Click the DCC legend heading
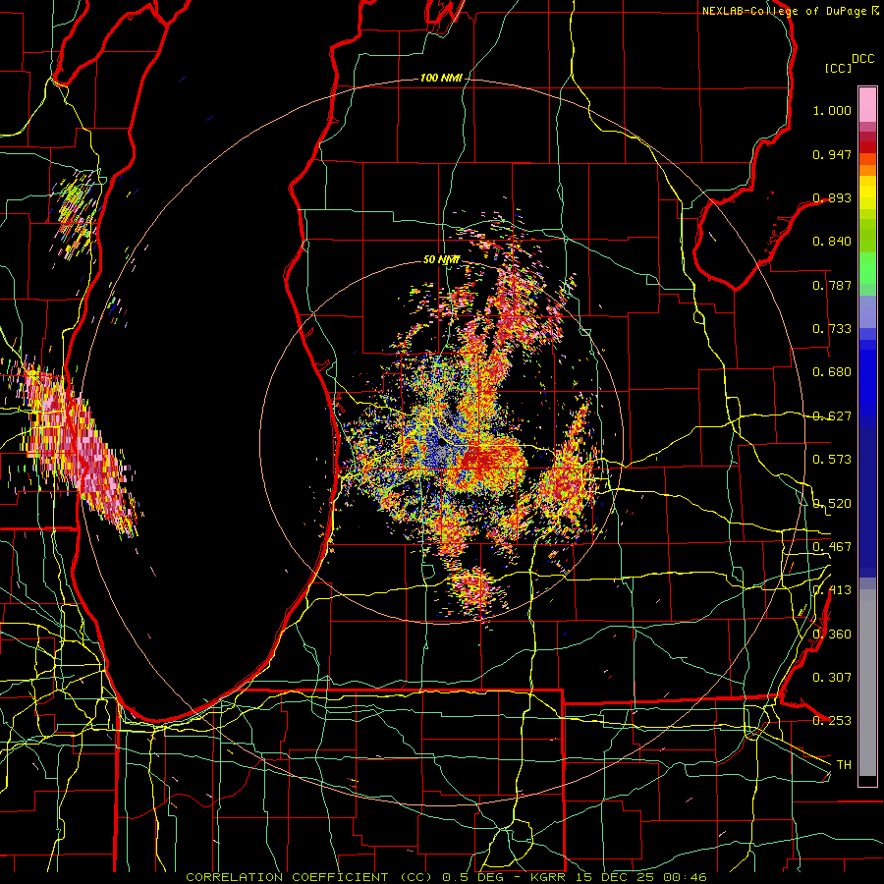884x884 pixels. tap(863, 59)
